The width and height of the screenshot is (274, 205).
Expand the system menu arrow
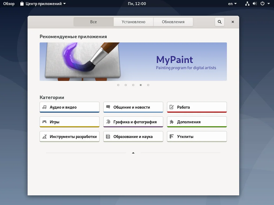coord(269,4)
